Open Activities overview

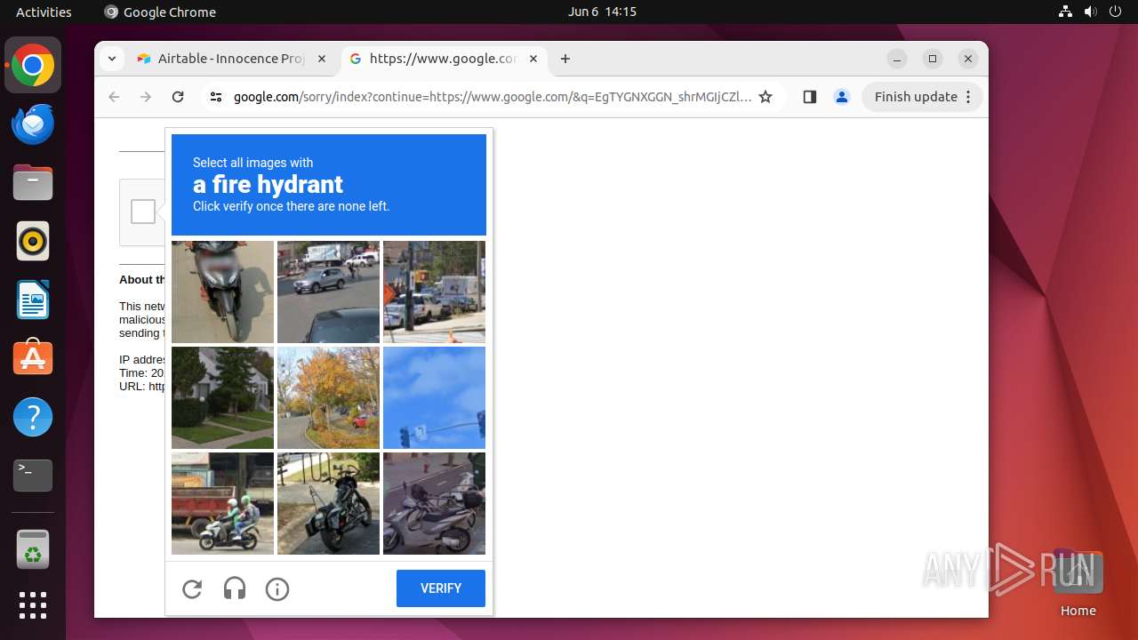44,12
